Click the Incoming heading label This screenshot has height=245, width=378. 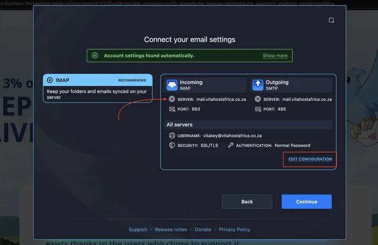191,83
